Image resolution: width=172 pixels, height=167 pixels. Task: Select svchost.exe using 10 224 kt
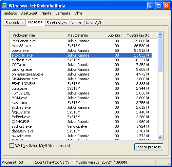81,60
